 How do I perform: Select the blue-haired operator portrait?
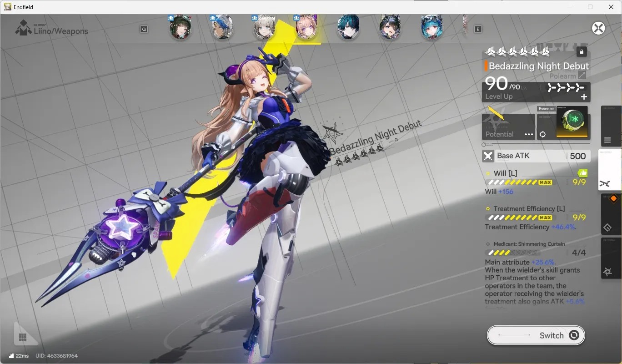[x=222, y=28]
